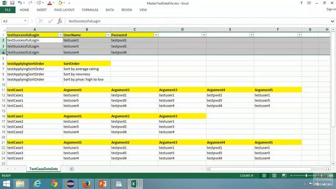Switch to Normal view in status bar

(x=264, y=175)
